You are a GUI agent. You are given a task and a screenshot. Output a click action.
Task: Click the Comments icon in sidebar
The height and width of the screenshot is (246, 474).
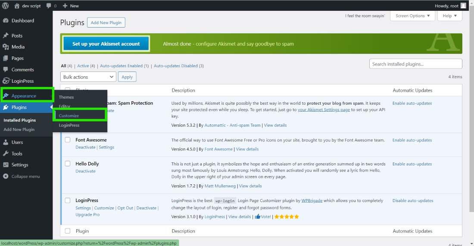click(x=6, y=69)
